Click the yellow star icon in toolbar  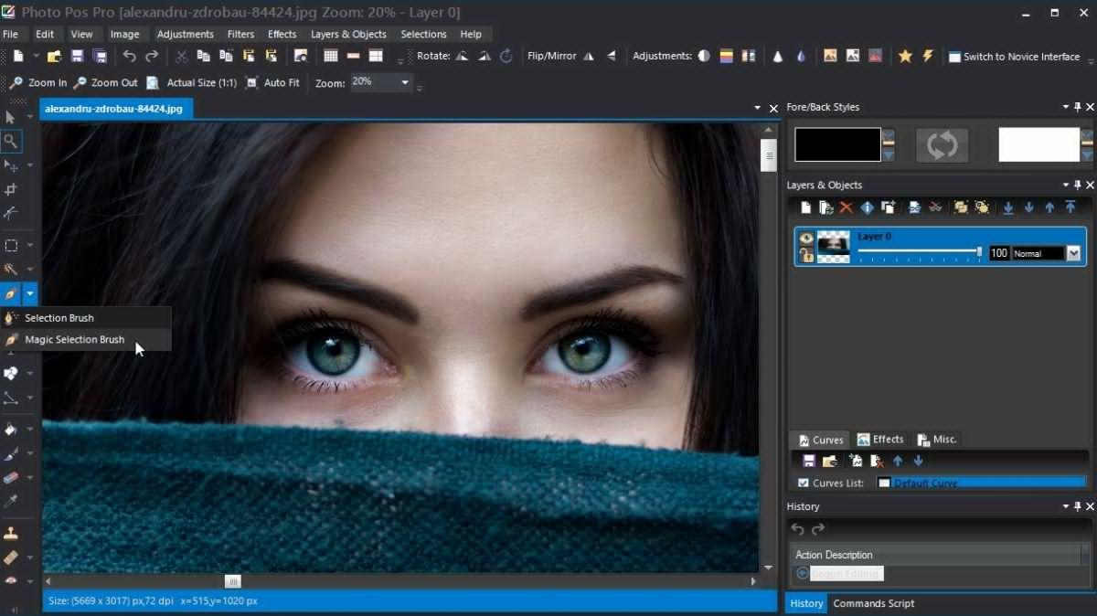pyautogui.click(x=905, y=57)
